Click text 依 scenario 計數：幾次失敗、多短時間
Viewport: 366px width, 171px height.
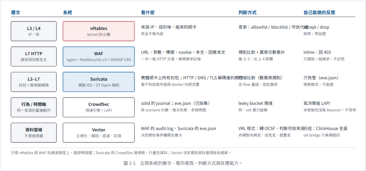click(173, 110)
